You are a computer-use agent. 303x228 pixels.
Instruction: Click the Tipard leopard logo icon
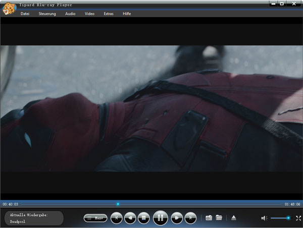coord(9,8)
